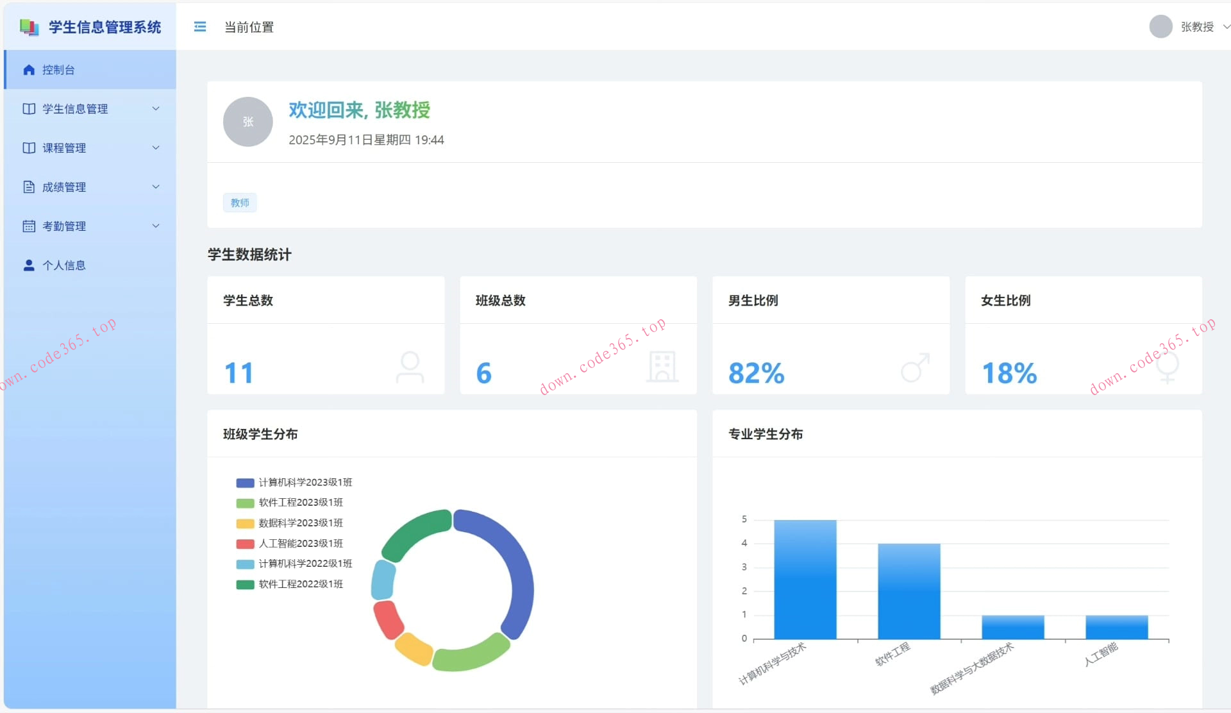
Task: Click the hamburger menu collapse icon
Action: [200, 27]
